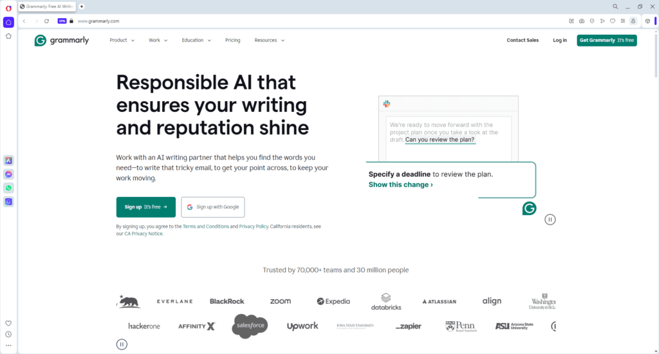This screenshot has height=354, width=659.
Task: Click the Salesforce cloud logo
Action: (250, 326)
